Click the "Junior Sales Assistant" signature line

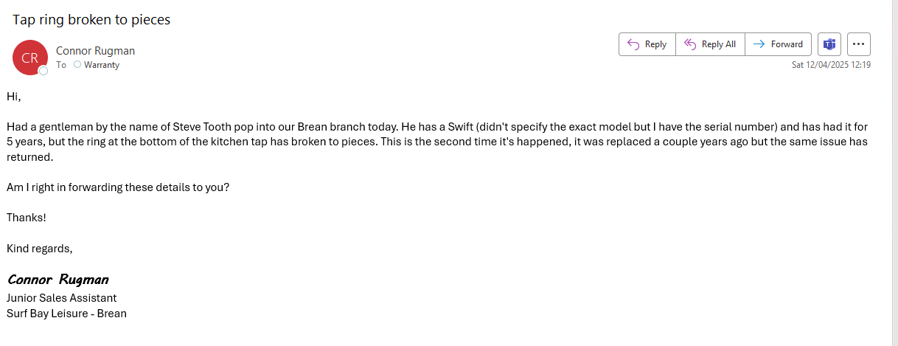(62, 298)
